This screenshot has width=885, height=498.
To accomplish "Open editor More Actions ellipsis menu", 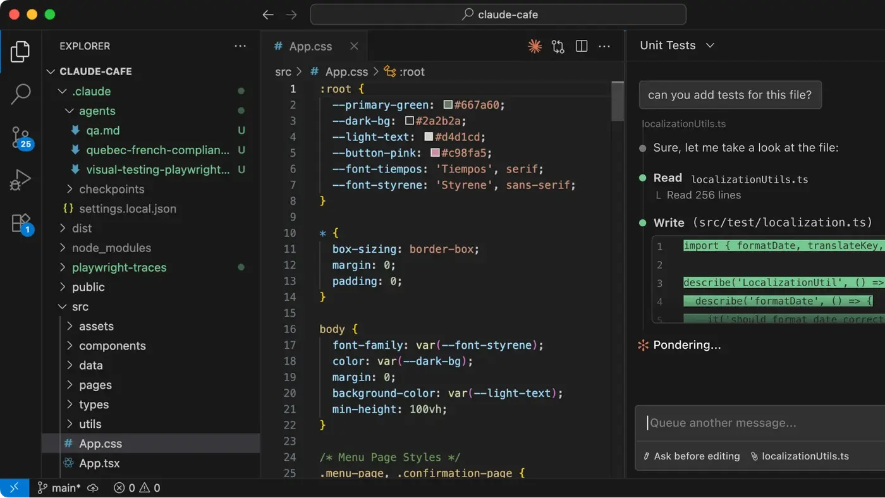I will click(604, 46).
